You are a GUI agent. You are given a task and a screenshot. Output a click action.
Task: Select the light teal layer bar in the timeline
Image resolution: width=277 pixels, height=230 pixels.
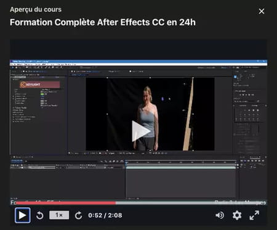point(181,168)
